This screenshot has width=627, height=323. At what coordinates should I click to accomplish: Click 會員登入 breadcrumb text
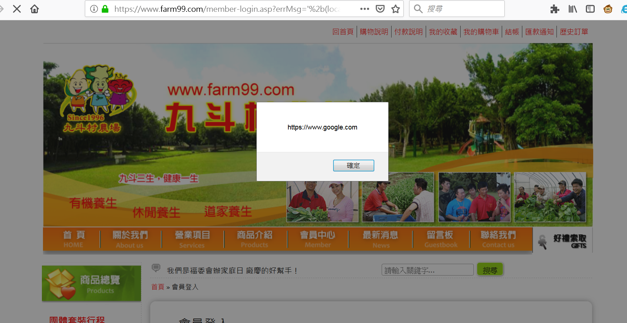[185, 287]
